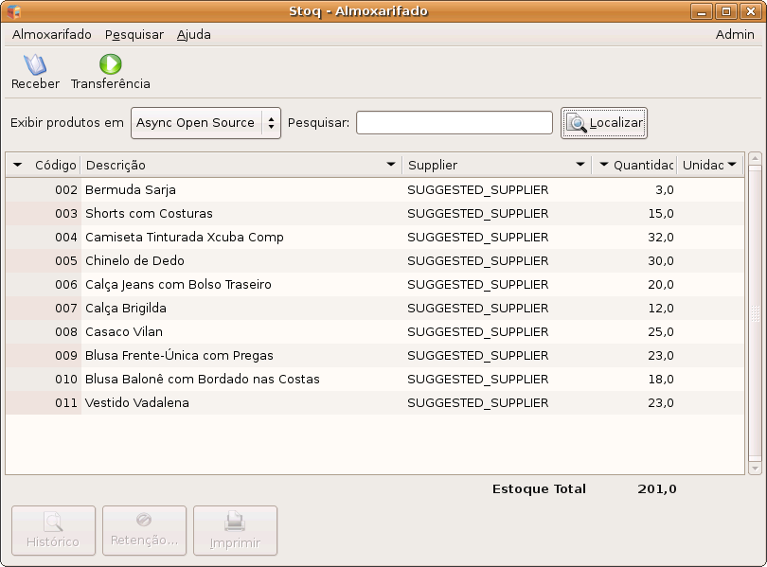Screen dimensions: 767x567
Task: Sort by the Quantidade column header
Action: pyautogui.click(x=642, y=165)
